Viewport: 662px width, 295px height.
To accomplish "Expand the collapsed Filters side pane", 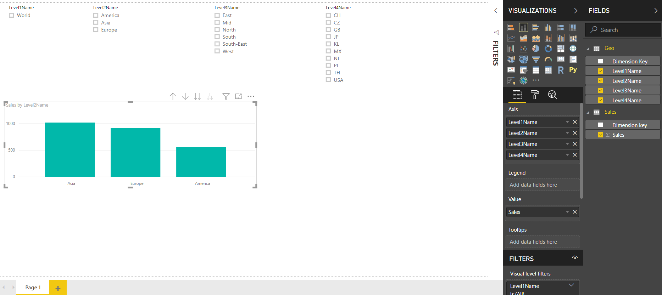I will coord(496,11).
